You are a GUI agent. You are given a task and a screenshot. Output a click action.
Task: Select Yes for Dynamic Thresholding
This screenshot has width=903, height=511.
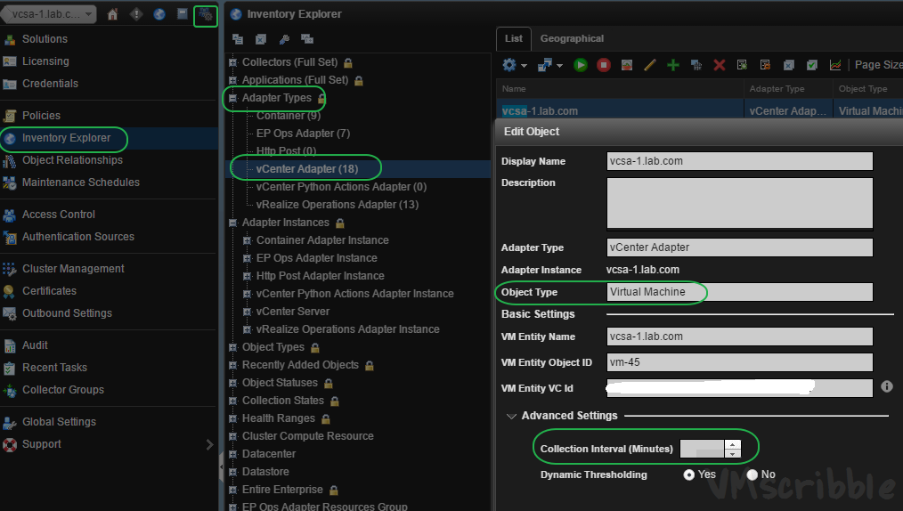[688, 474]
